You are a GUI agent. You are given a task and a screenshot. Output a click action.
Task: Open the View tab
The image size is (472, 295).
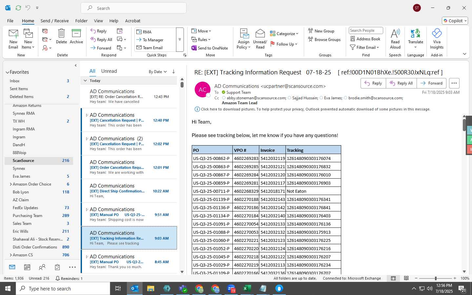pos(98,21)
